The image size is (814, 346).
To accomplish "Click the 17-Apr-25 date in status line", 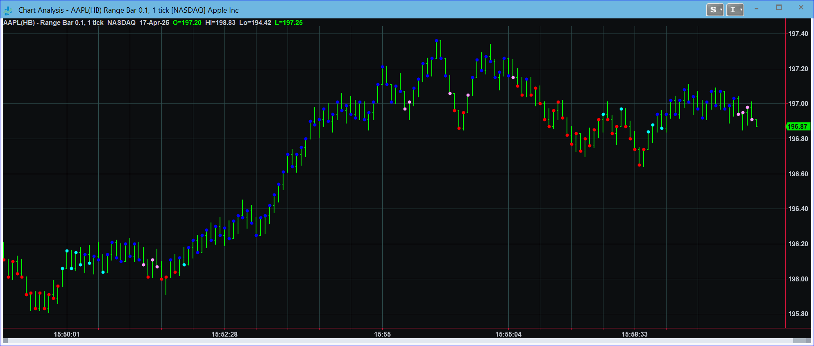I will 154,23.
